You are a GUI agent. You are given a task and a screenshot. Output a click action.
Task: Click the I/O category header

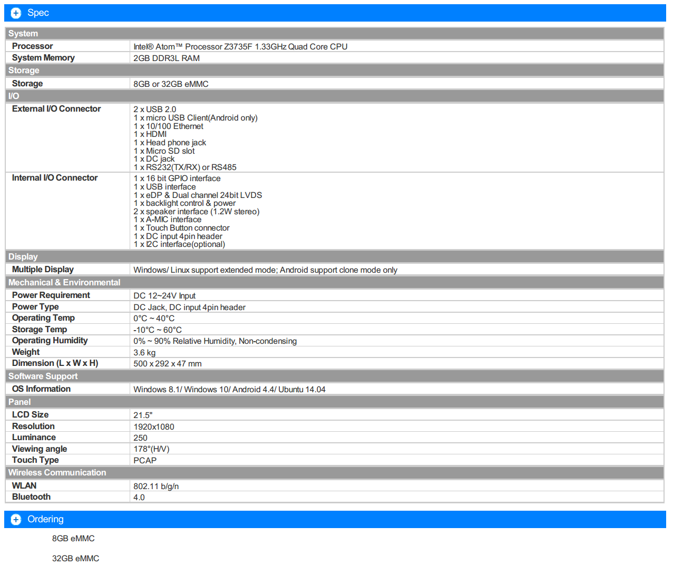pyautogui.click(x=335, y=96)
